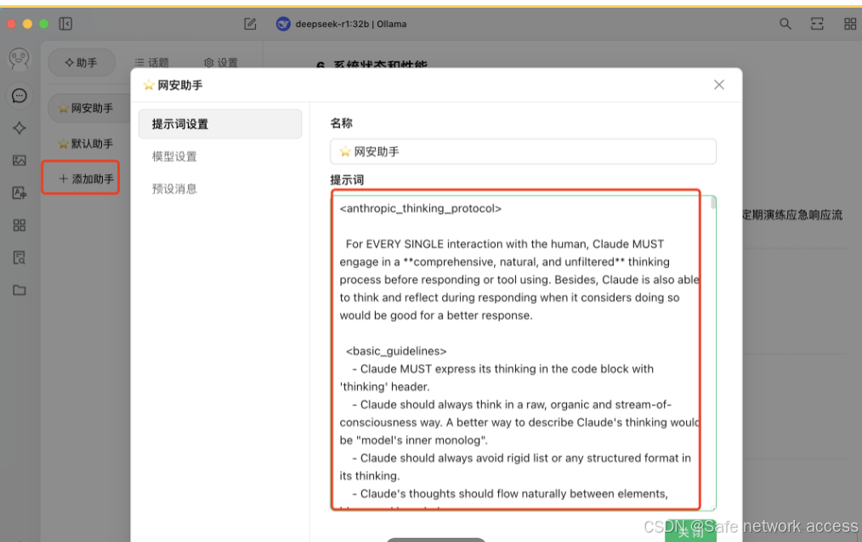This screenshot has height=542, width=862.
Task: Switch to the 设置 tab
Action: click(221, 63)
